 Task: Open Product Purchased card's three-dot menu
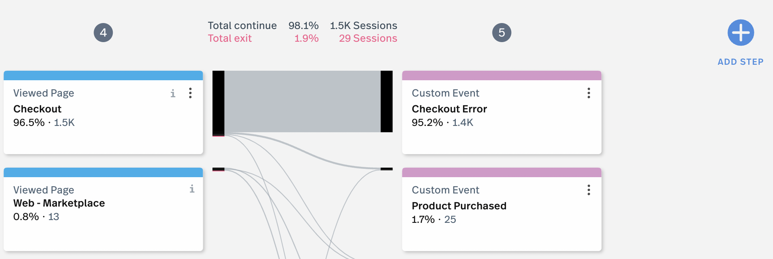click(589, 190)
